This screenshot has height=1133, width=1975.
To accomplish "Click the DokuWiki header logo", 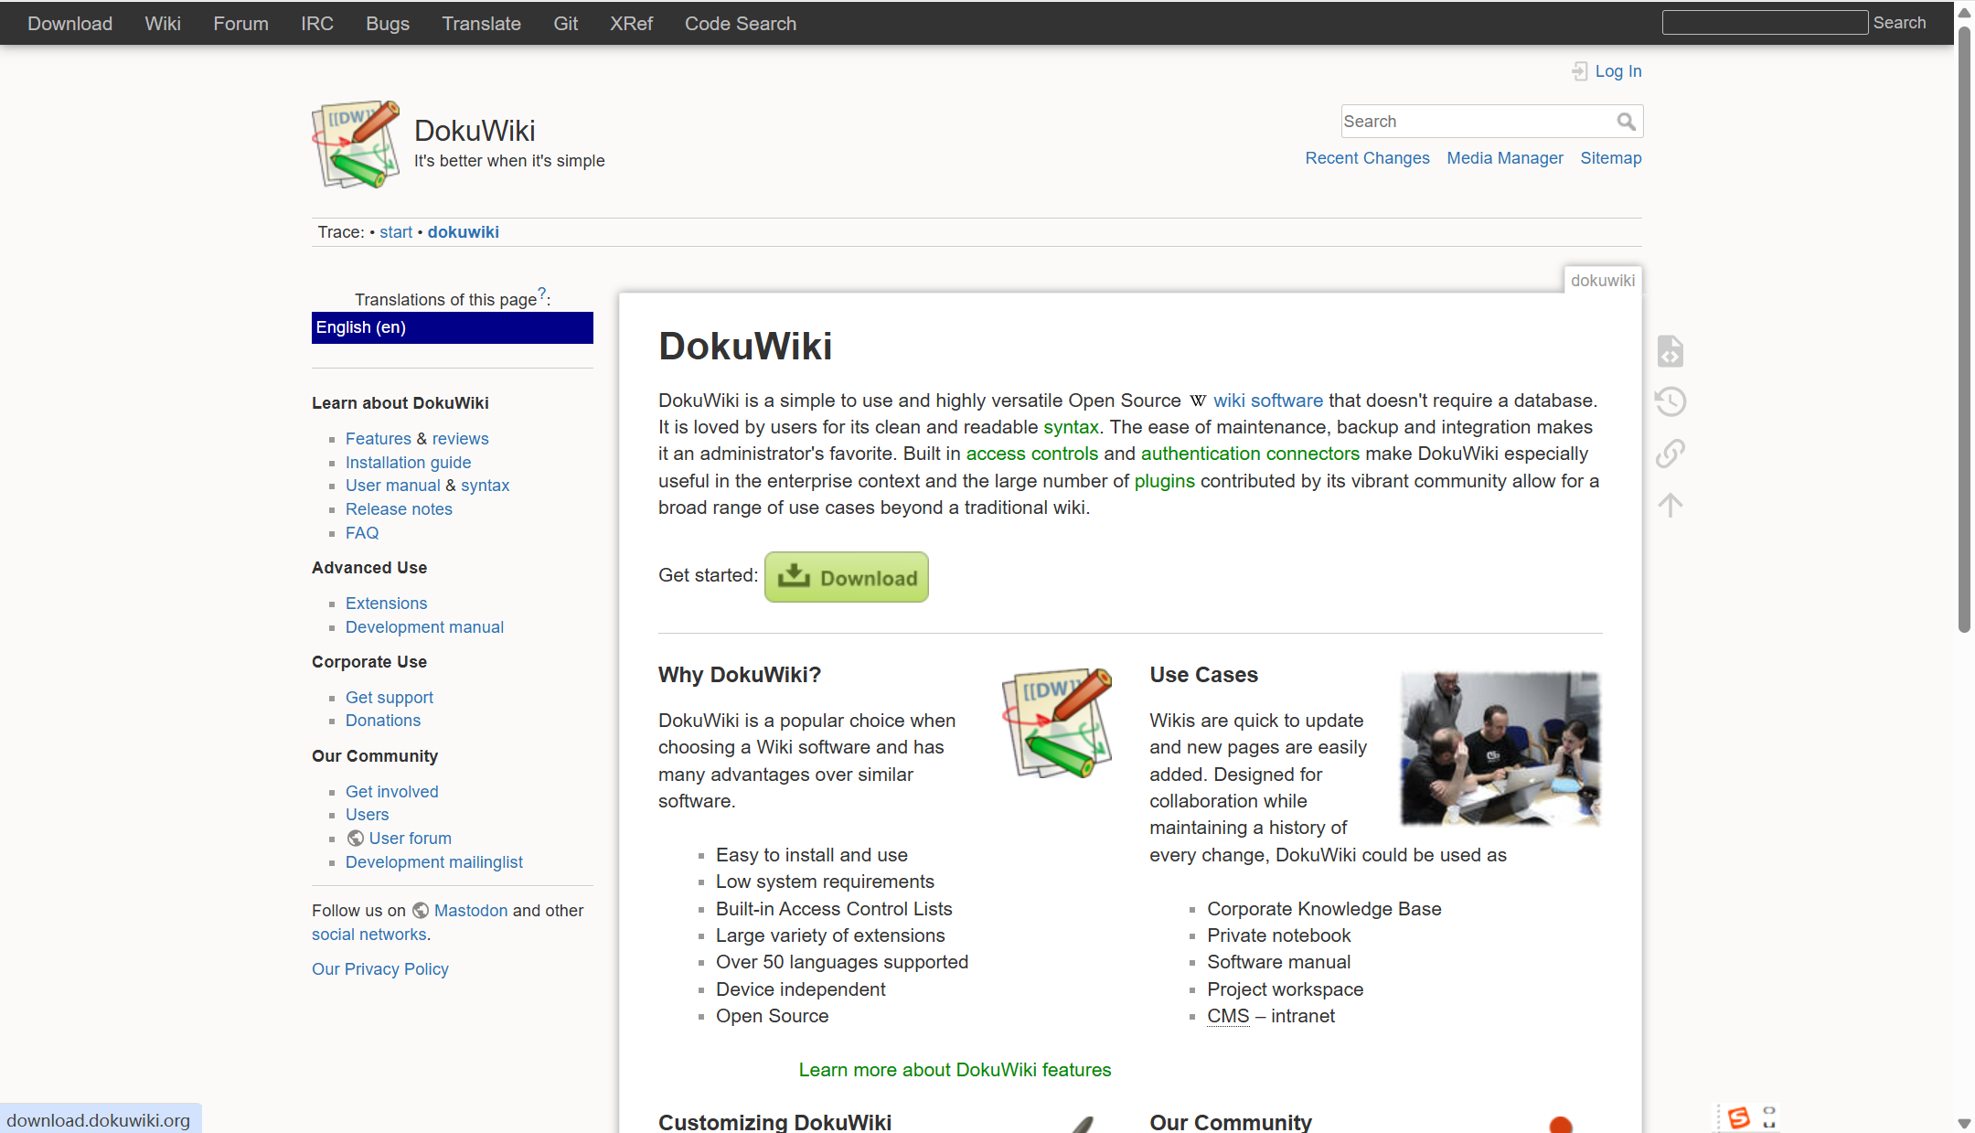I will (356, 144).
